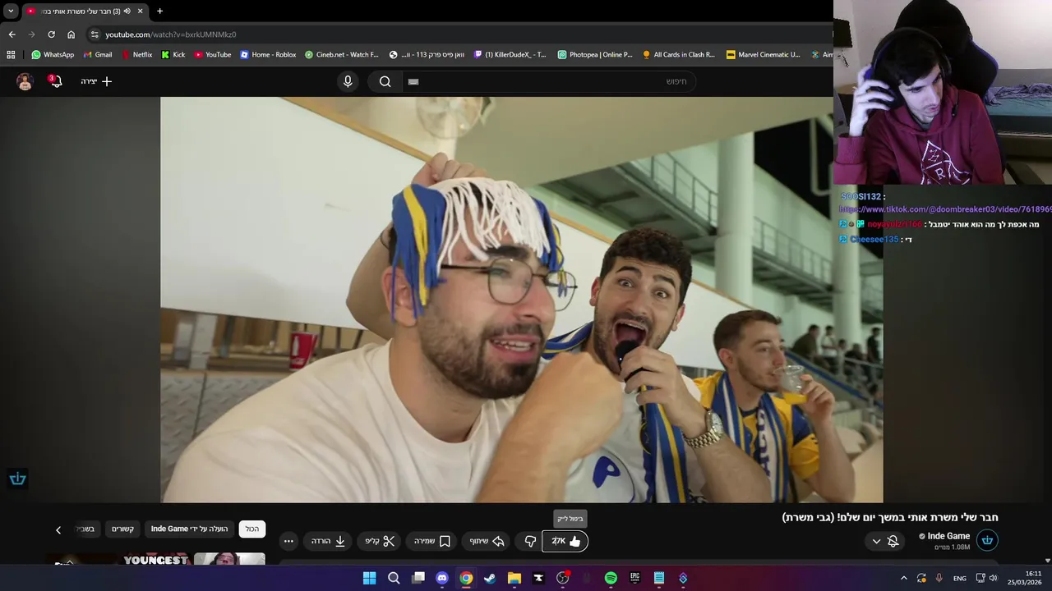Open the on-screen keyboard icon in search
The image size is (1052, 591).
[x=413, y=81]
